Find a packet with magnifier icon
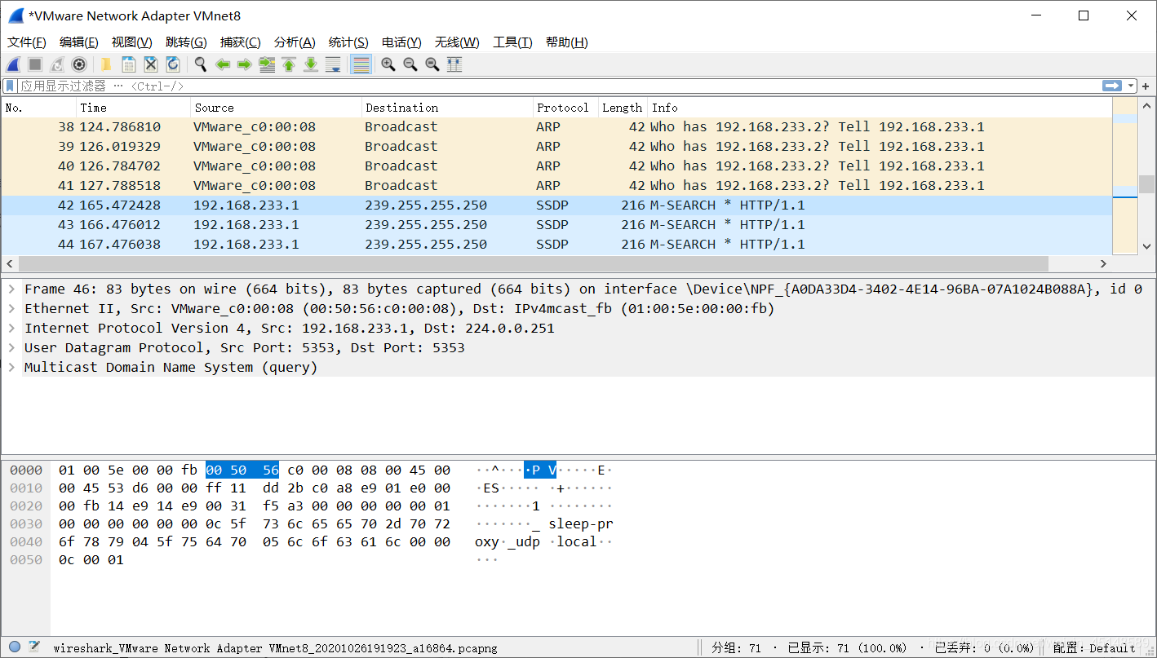The image size is (1157, 658). pos(200,64)
